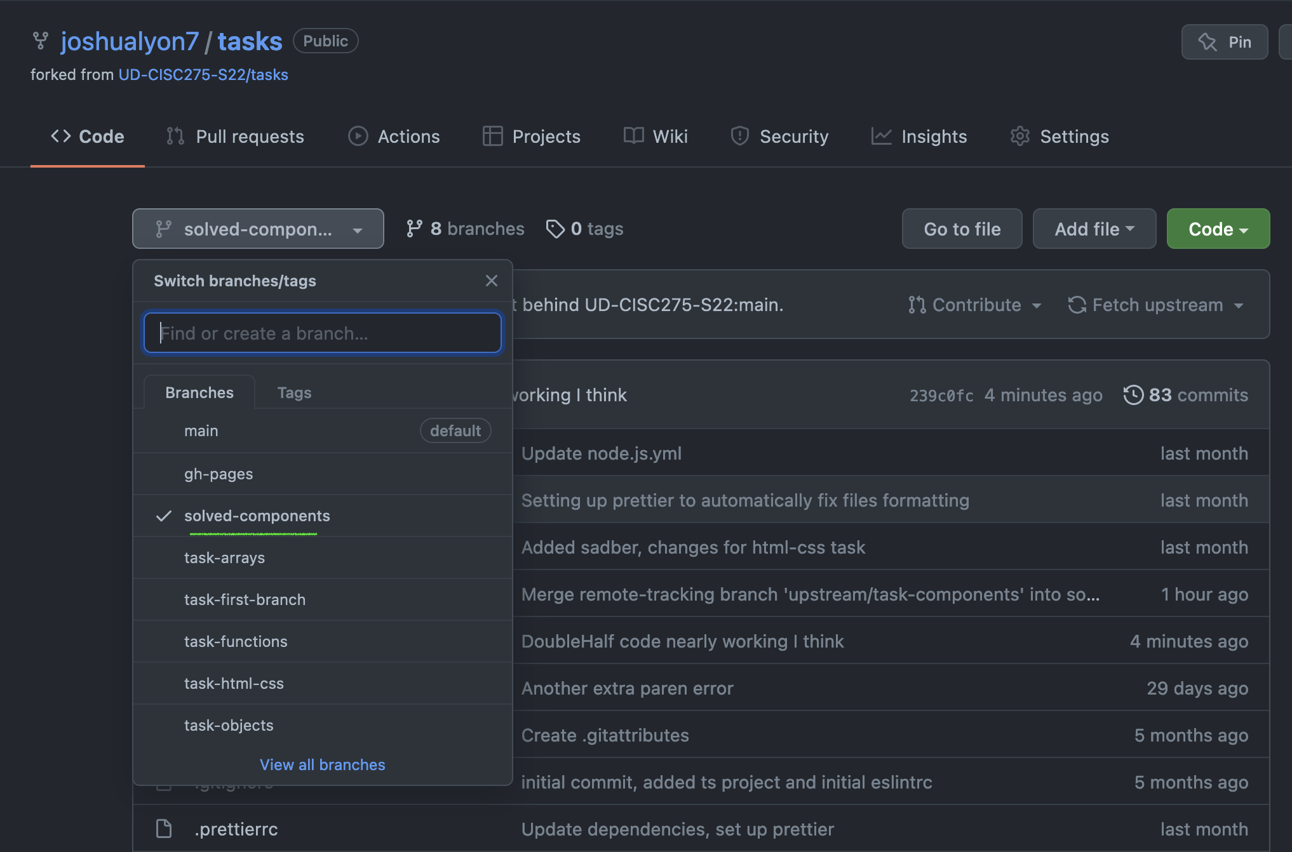
Task: Expand the Fetch upstream dropdown
Action: [x=1156, y=305]
